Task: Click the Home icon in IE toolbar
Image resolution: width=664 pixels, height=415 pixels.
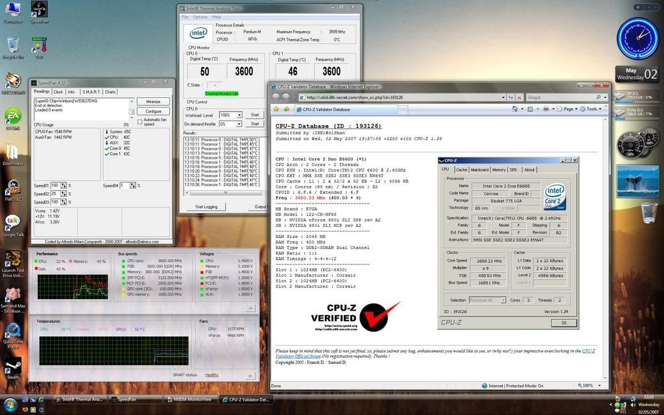Action: (514, 109)
